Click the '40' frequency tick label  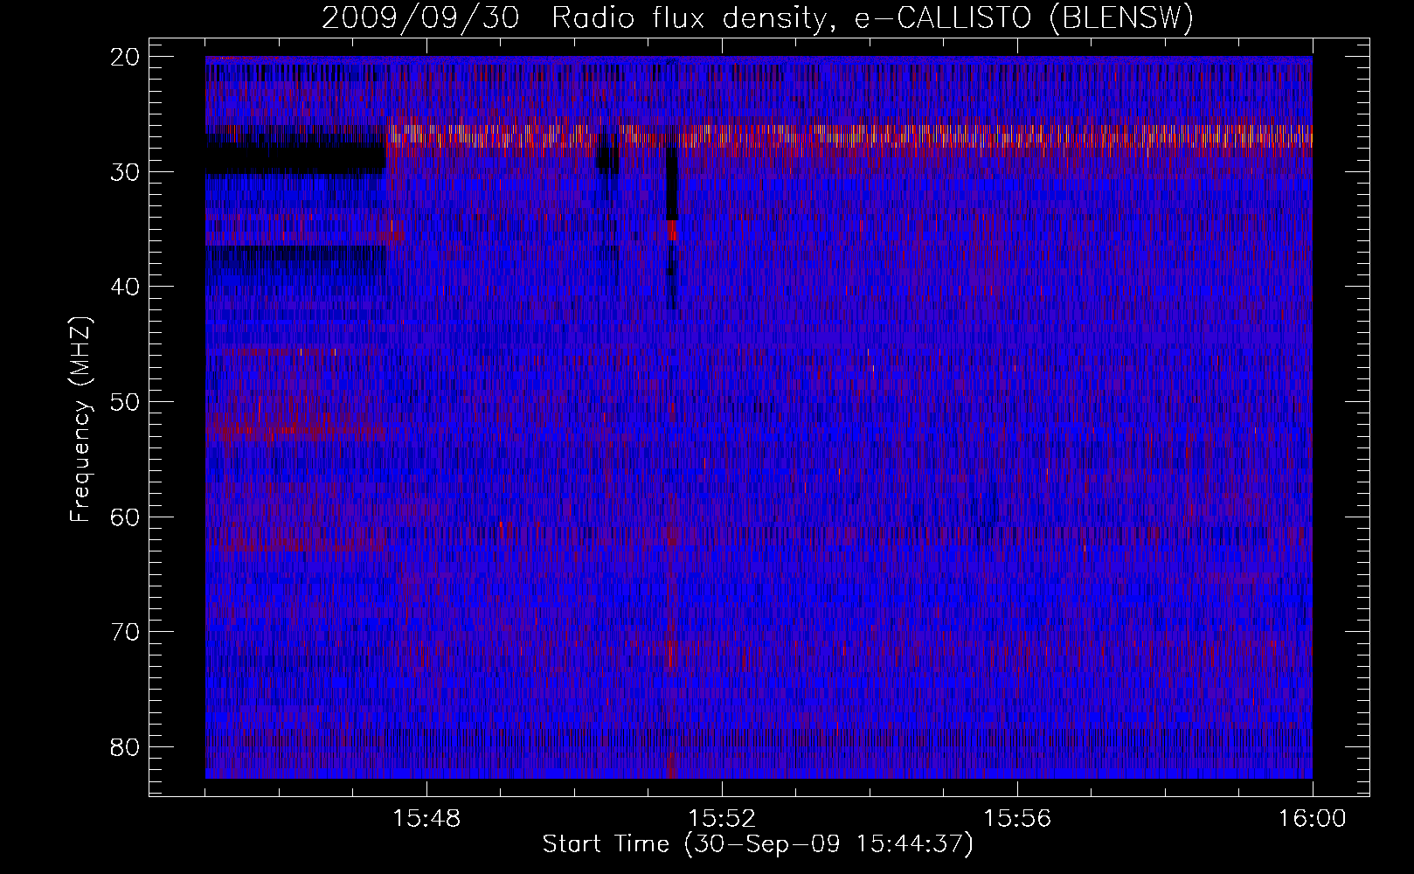tap(126, 287)
